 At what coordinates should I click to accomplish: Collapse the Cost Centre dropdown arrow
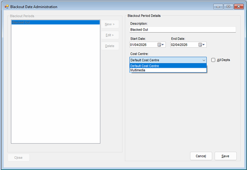(x=204, y=60)
